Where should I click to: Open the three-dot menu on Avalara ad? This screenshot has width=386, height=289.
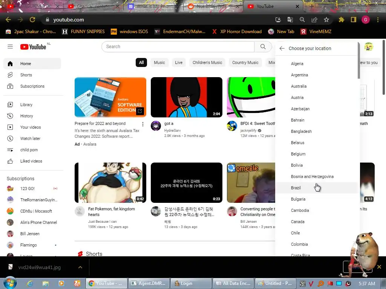coord(143,124)
